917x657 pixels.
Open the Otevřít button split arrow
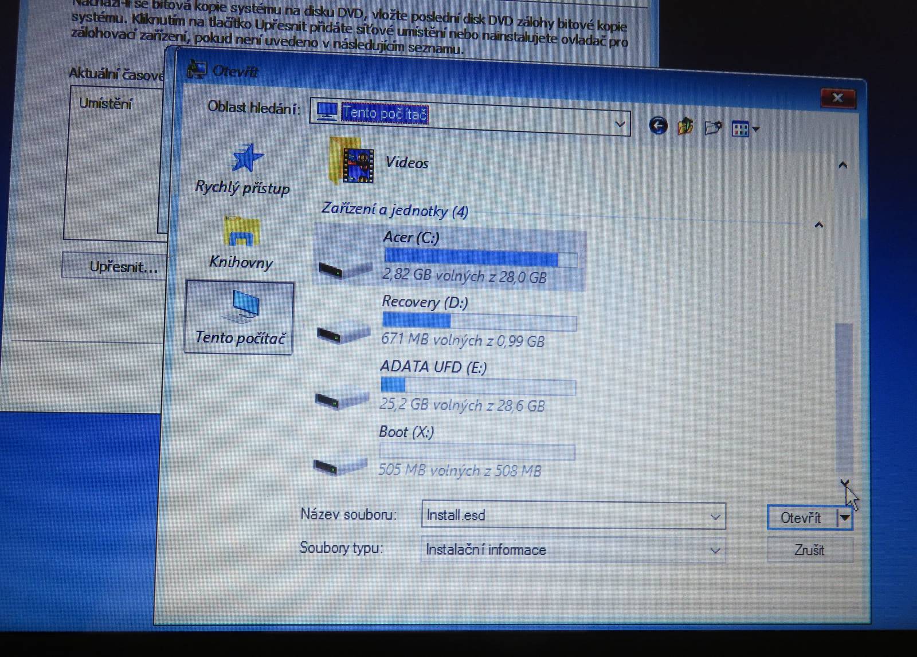(x=845, y=518)
